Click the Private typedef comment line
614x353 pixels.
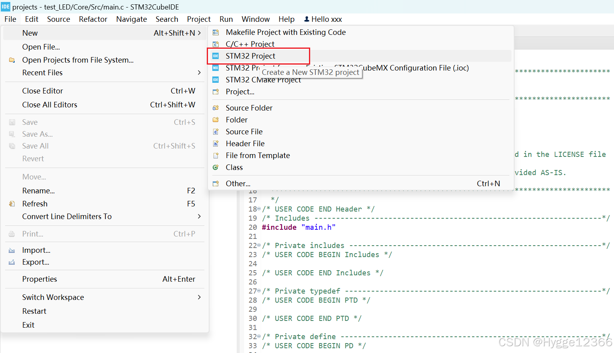(436, 291)
